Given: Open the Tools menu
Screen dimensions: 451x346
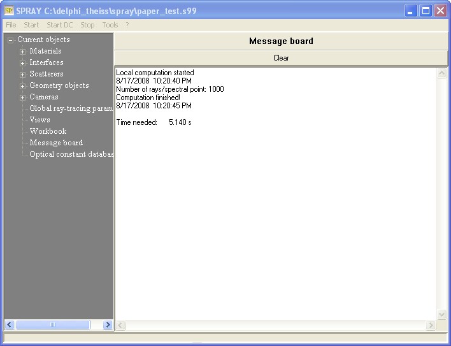Looking at the screenshot, I should [x=110, y=25].
